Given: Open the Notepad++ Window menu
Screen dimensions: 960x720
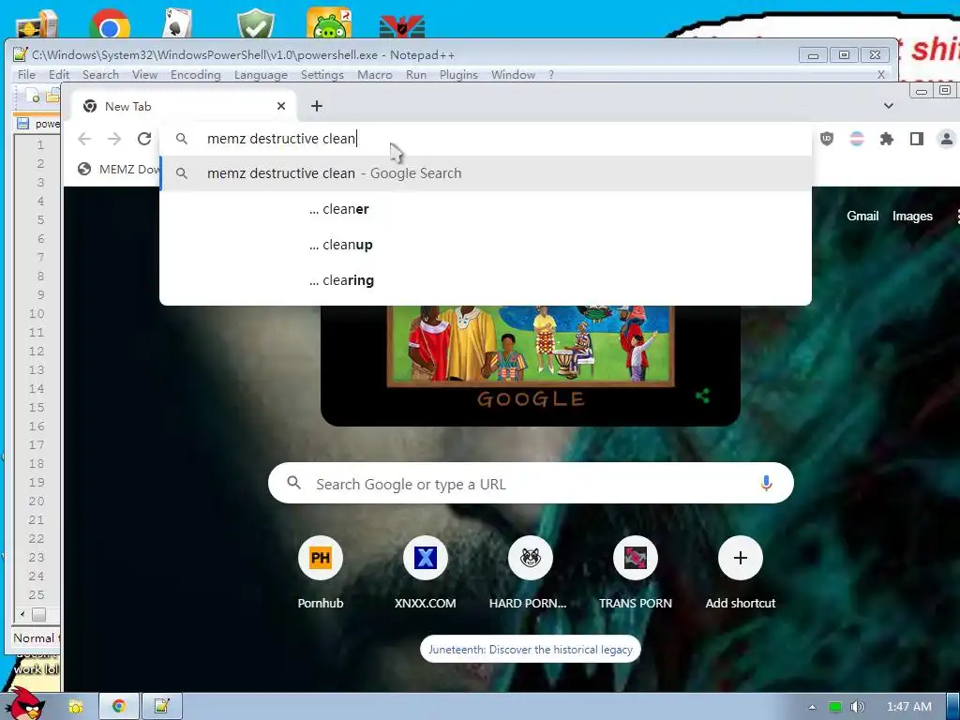Looking at the screenshot, I should (x=513, y=75).
